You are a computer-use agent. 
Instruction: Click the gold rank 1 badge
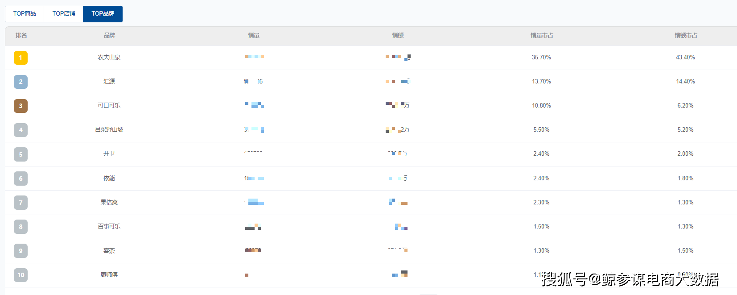[x=21, y=58]
